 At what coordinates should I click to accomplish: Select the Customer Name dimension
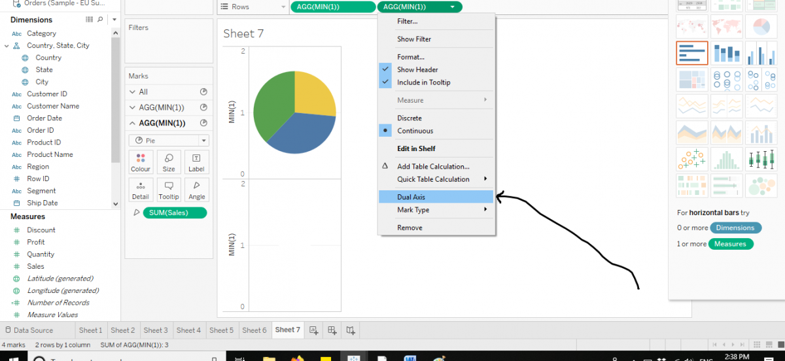click(x=53, y=106)
